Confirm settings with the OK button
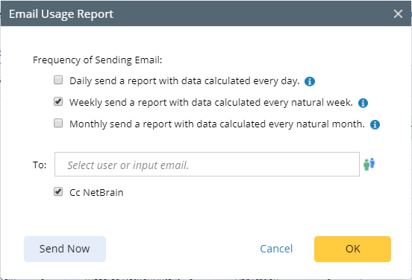 (x=352, y=249)
